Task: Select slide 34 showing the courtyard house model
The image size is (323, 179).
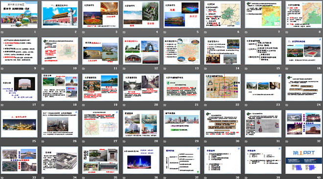Action: tap(60, 160)
